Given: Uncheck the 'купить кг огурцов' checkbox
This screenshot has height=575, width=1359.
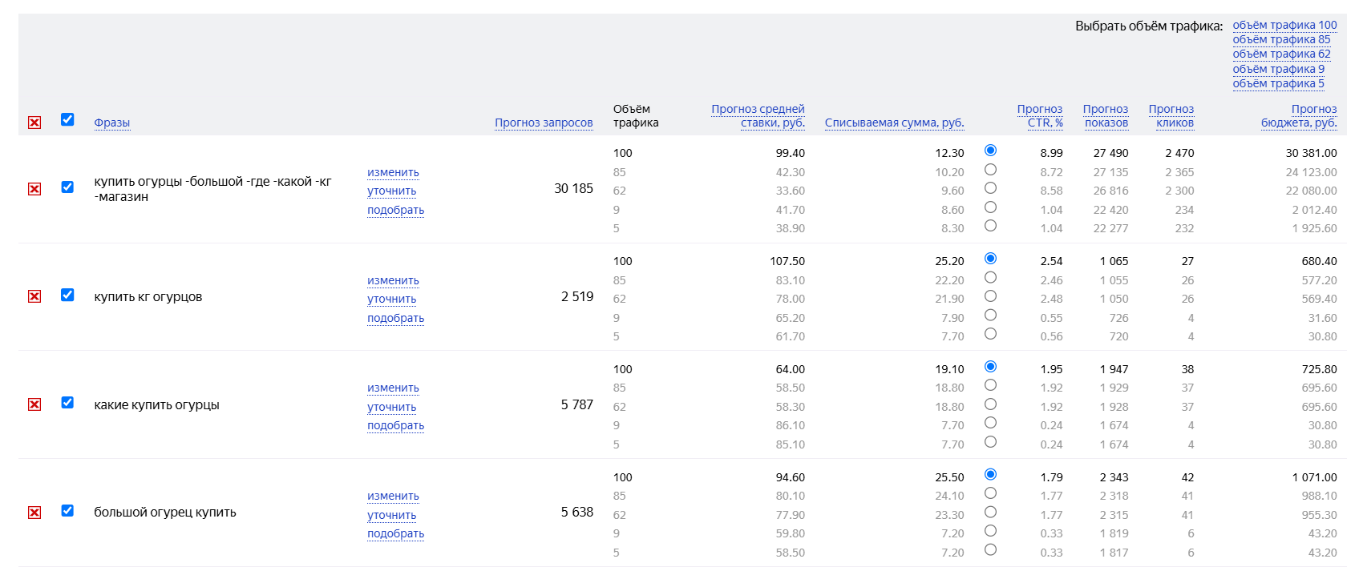Looking at the screenshot, I should [x=67, y=295].
